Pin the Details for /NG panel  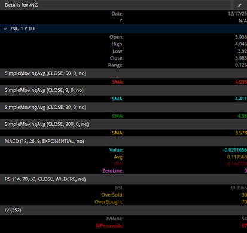point(239,5)
